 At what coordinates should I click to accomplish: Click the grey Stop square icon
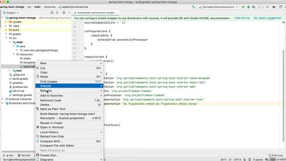click(x=267, y=7)
